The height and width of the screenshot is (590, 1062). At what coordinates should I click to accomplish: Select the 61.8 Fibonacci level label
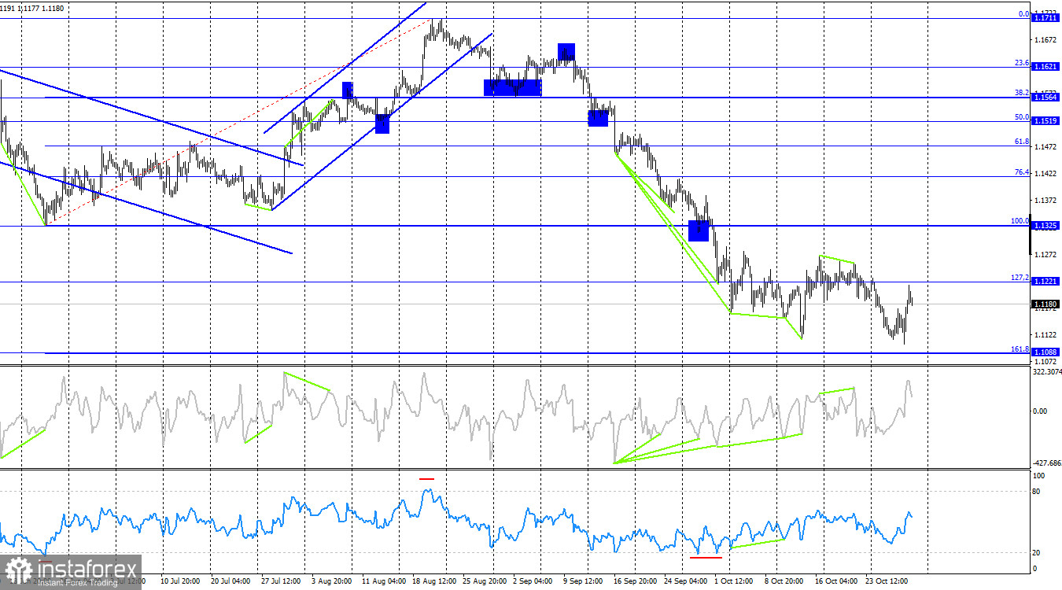coord(1022,142)
